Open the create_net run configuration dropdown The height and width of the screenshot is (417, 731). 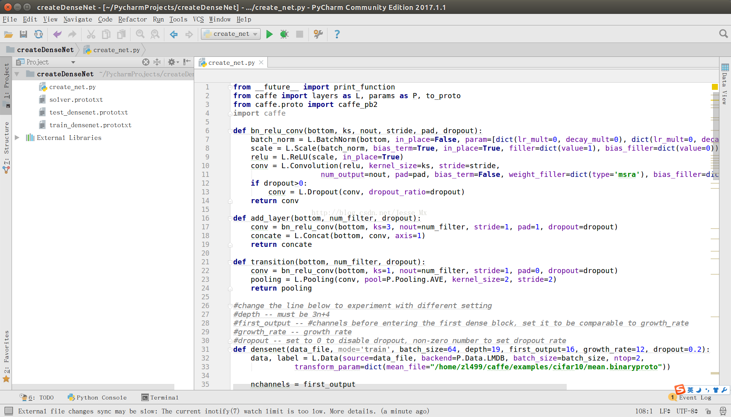[x=231, y=34]
